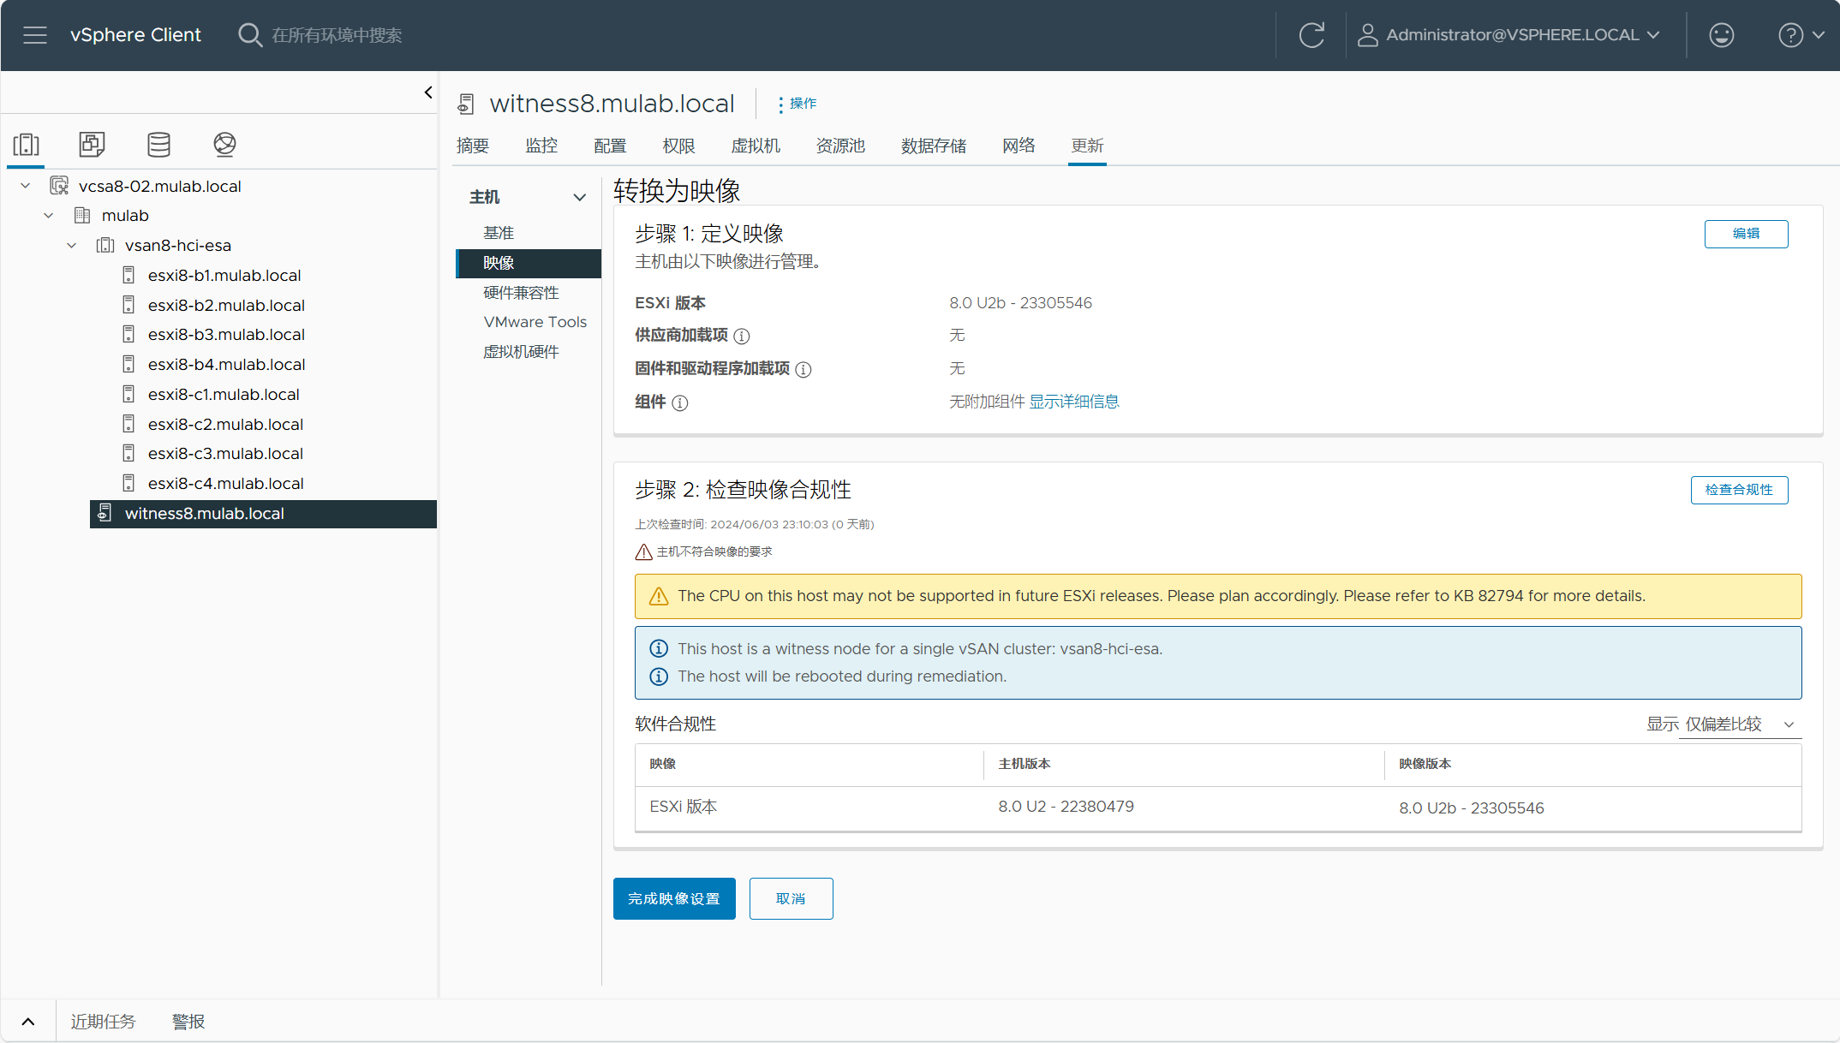Click the datacenter icon next to mulab
1840x1043 pixels.
point(82,215)
